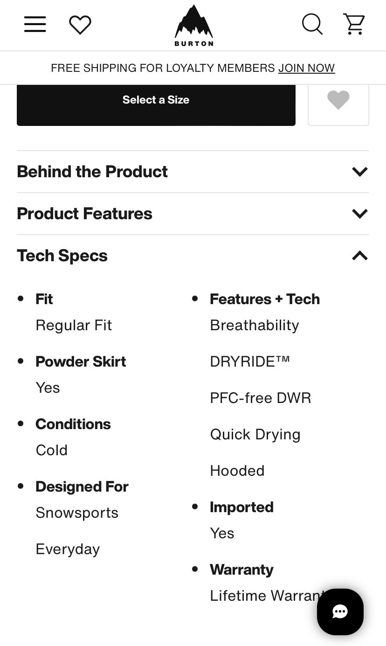Expand the Product Features chevron
Screen dimensions: 386x646
(x=359, y=214)
